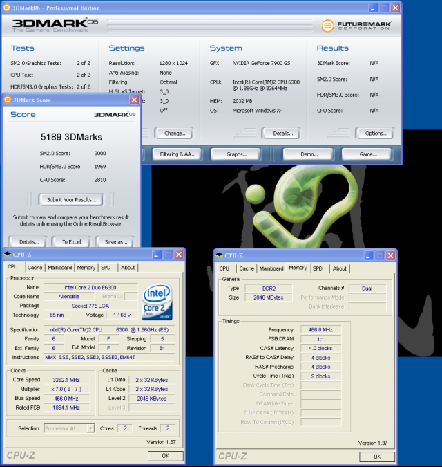Screen dimensions: 442x467
Task: Click the SM2.0 Score 2000 value
Action: pos(100,154)
